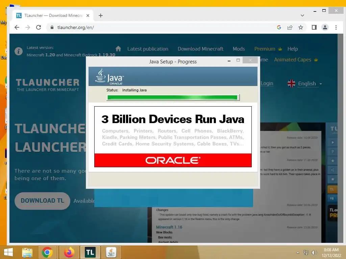Screen dimensions: 346x259
Task: Click the play icon in TL preview sidebar
Action: point(332,143)
